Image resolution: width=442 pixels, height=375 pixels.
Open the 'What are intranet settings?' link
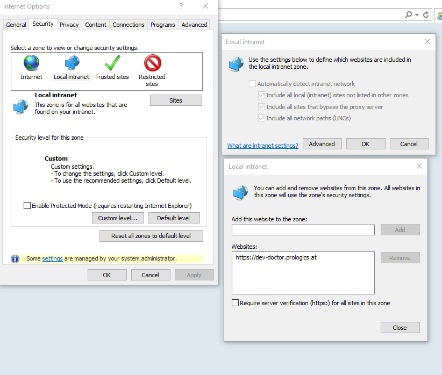point(262,145)
